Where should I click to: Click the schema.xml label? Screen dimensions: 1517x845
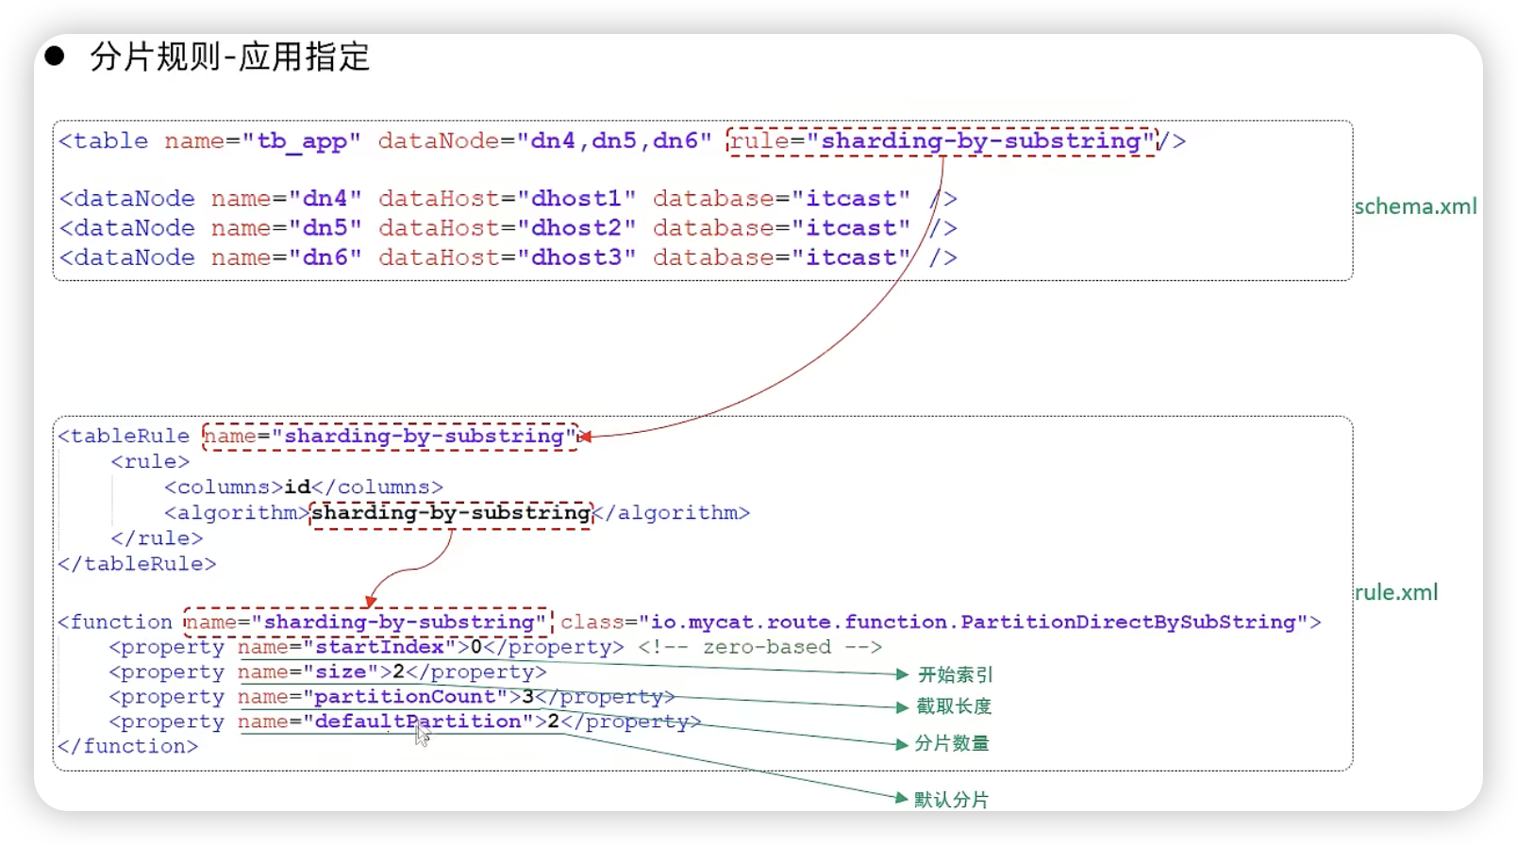[1415, 207]
